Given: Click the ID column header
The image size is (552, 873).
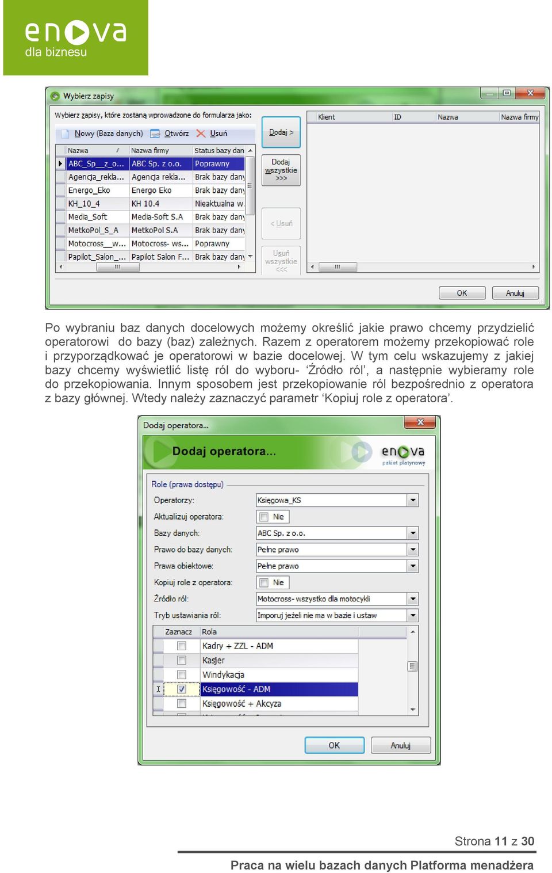Looking at the screenshot, I should pyautogui.click(x=413, y=117).
